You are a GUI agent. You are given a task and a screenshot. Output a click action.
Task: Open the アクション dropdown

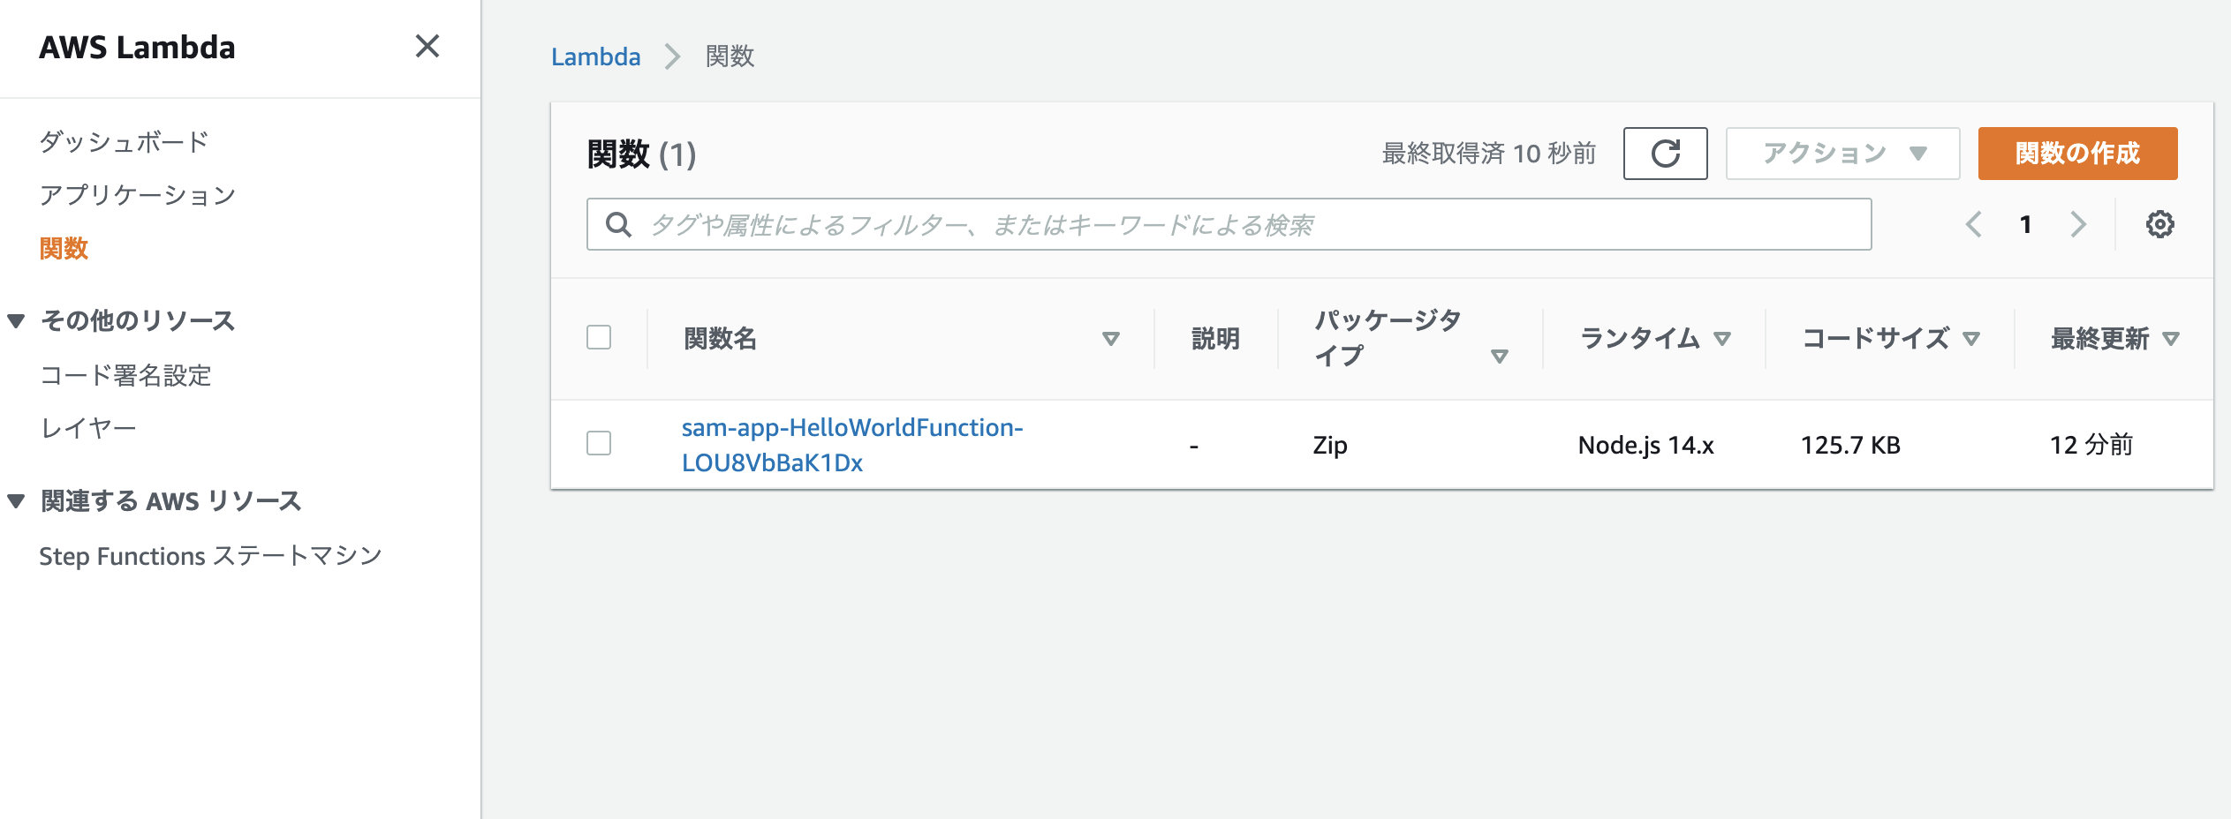pyautogui.click(x=1842, y=154)
